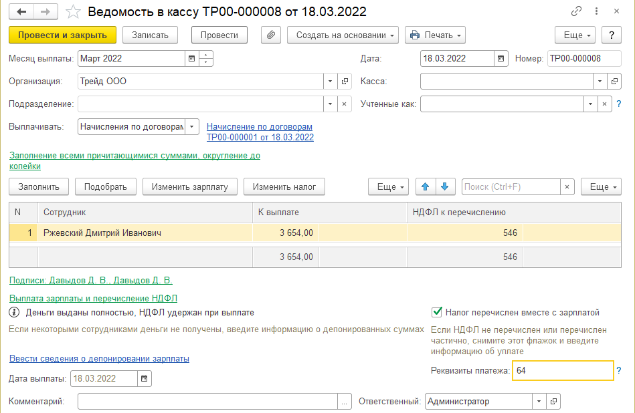This screenshot has height=413, width=635.
Task: Open the Организация field's linked record icon
Action: (x=345, y=82)
